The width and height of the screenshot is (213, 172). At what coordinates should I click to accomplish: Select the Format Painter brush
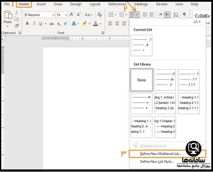point(17,26)
